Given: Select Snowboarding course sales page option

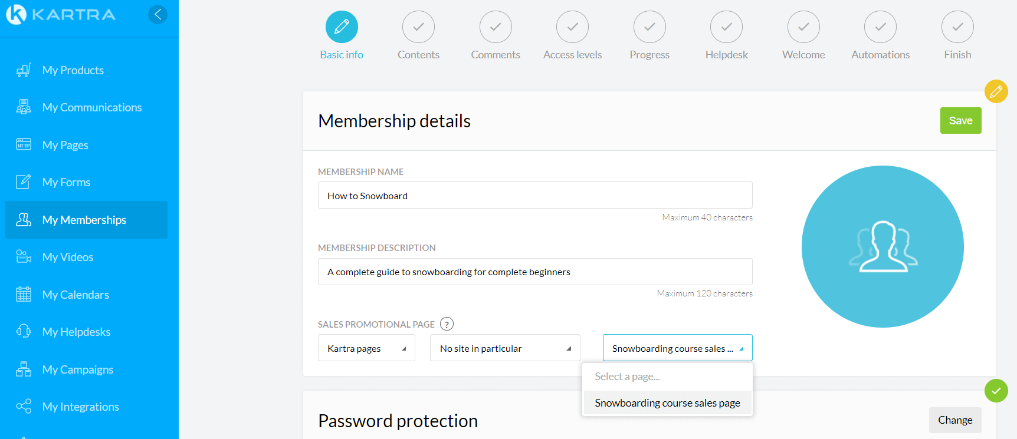Looking at the screenshot, I should 667,403.
